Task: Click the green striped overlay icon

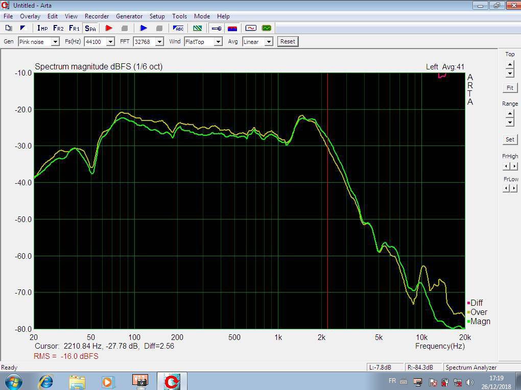Action: (x=197, y=28)
